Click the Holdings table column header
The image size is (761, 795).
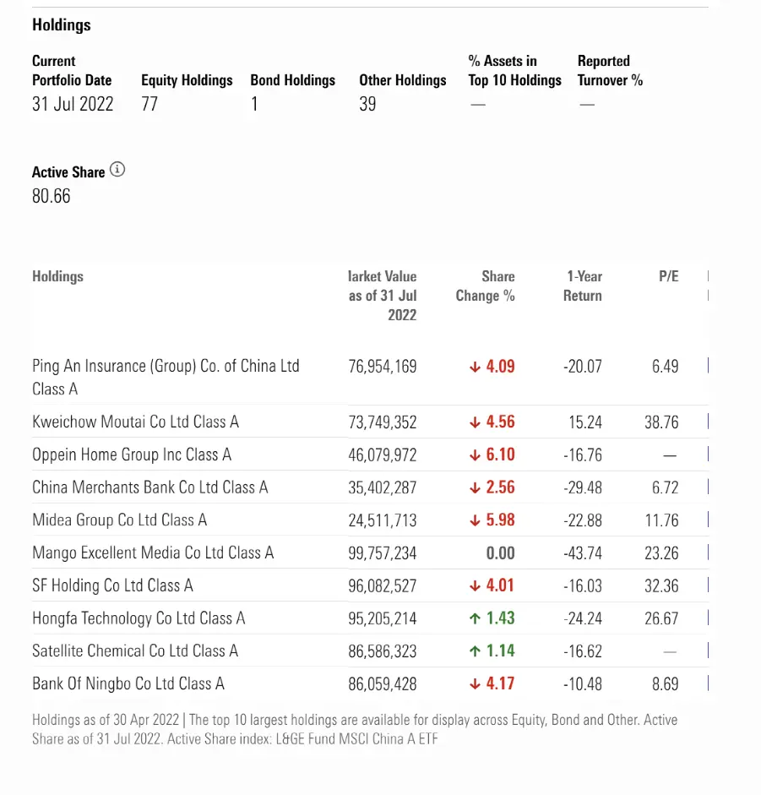click(57, 276)
